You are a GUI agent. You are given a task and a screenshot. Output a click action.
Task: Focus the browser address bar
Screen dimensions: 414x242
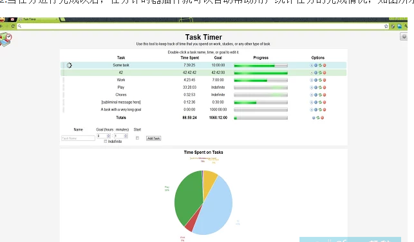pos(201,26)
